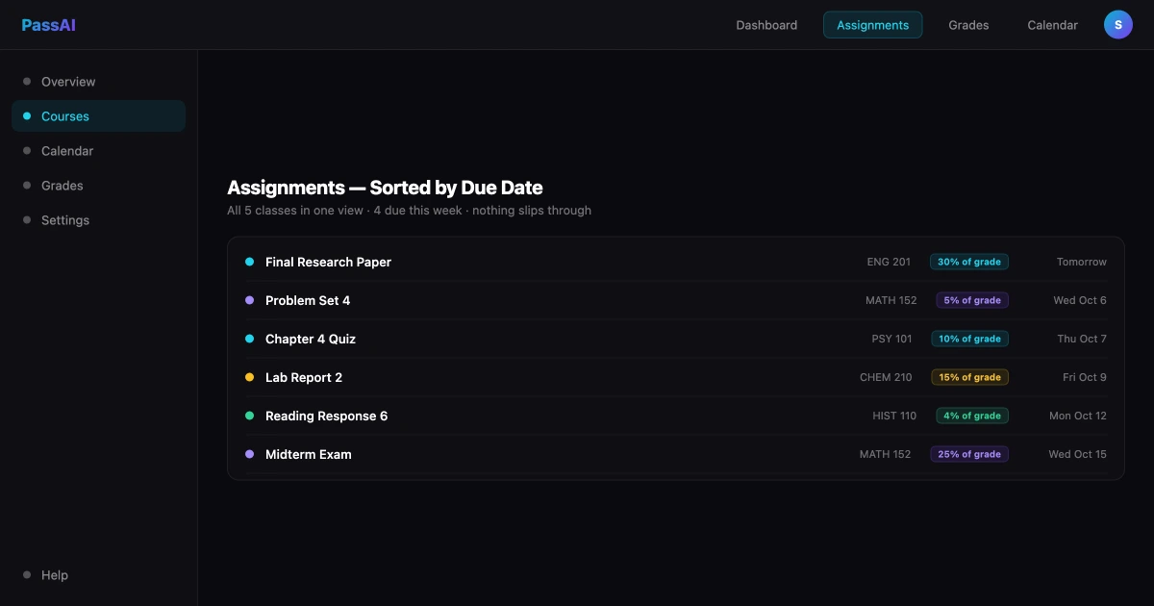Click the Fri Oct 9 due date
The width and height of the screenshot is (1154, 606).
1085,377
